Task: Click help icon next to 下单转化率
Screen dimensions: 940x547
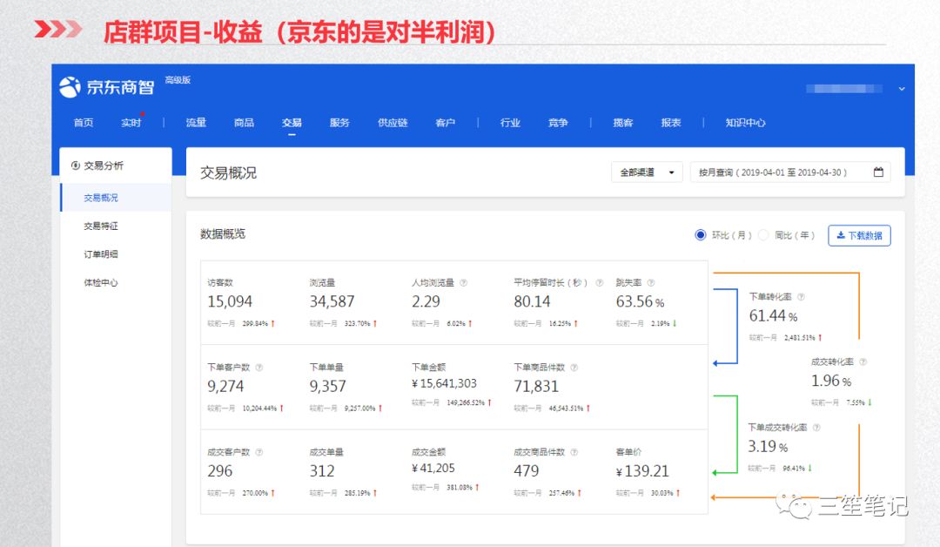Action: pyautogui.click(x=801, y=296)
